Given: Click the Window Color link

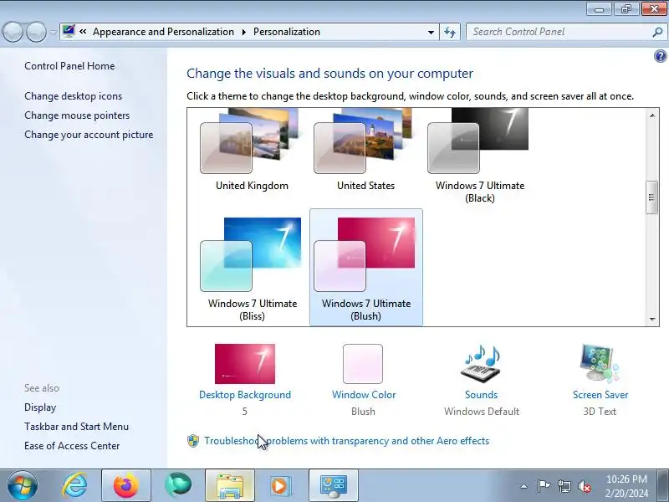Looking at the screenshot, I should coord(364,395).
